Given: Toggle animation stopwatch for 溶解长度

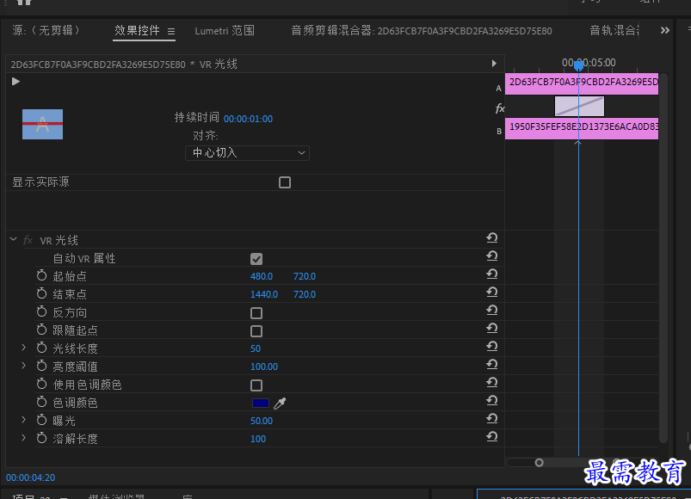Looking at the screenshot, I should point(42,438).
